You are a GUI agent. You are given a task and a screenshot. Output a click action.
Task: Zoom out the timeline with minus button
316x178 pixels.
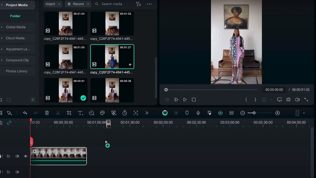coord(243,113)
